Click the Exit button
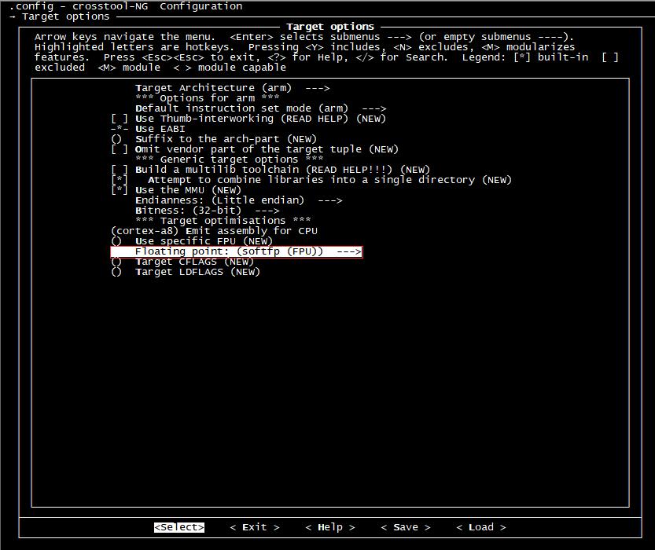This screenshot has width=655, height=550. (x=255, y=527)
